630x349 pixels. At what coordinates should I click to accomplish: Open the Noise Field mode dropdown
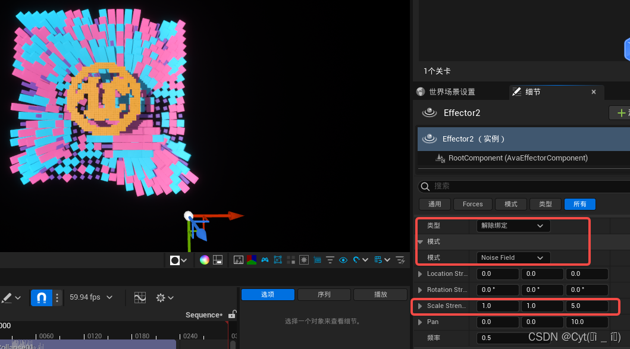coord(513,258)
